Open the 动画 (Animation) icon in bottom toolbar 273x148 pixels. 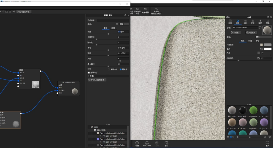pyautogui.click(x=137, y=144)
